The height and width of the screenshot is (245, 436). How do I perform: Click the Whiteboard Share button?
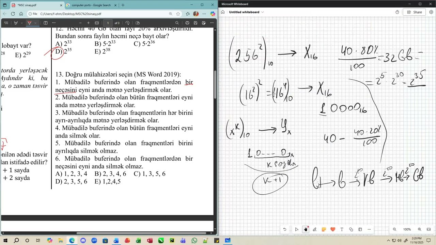click(414, 12)
